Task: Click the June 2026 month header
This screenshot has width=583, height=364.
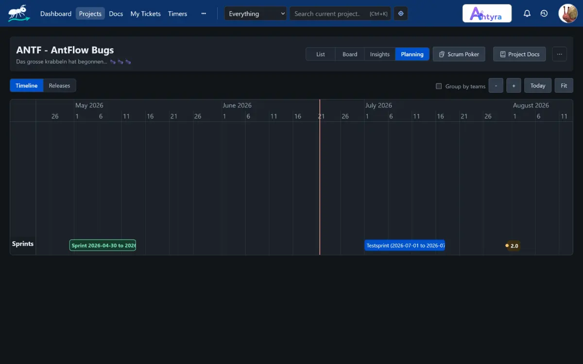Action: [237, 105]
